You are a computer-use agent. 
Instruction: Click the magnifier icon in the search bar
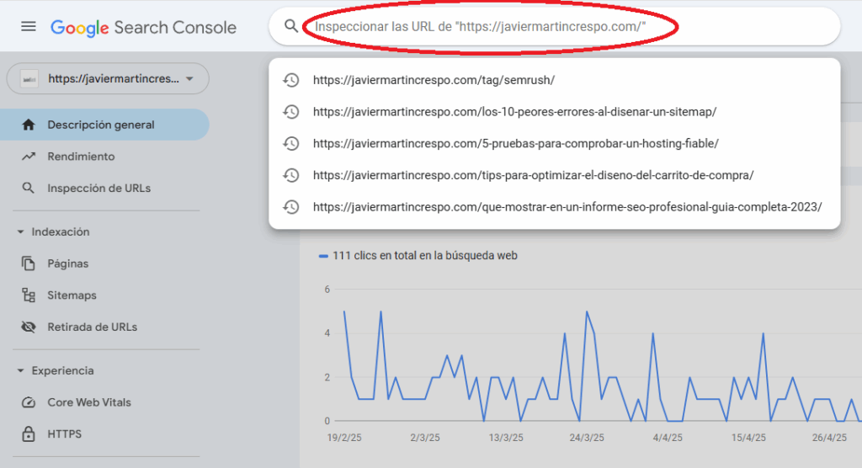click(x=290, y=26)
